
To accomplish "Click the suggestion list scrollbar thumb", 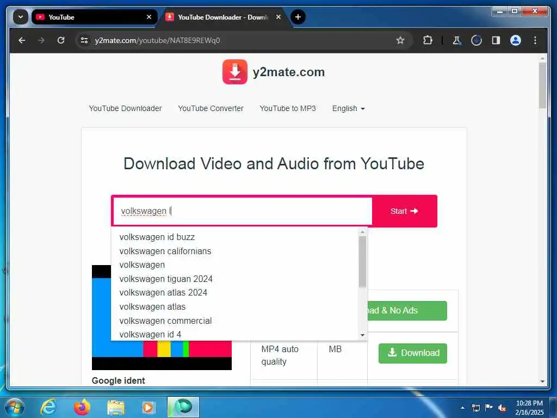I will coord(362,262).
